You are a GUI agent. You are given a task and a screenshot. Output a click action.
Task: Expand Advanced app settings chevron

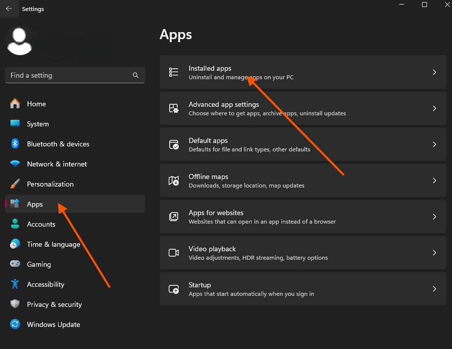434,108
